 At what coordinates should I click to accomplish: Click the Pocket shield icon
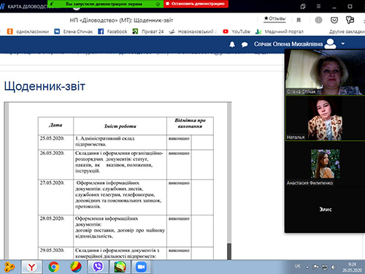click(334, 20)
